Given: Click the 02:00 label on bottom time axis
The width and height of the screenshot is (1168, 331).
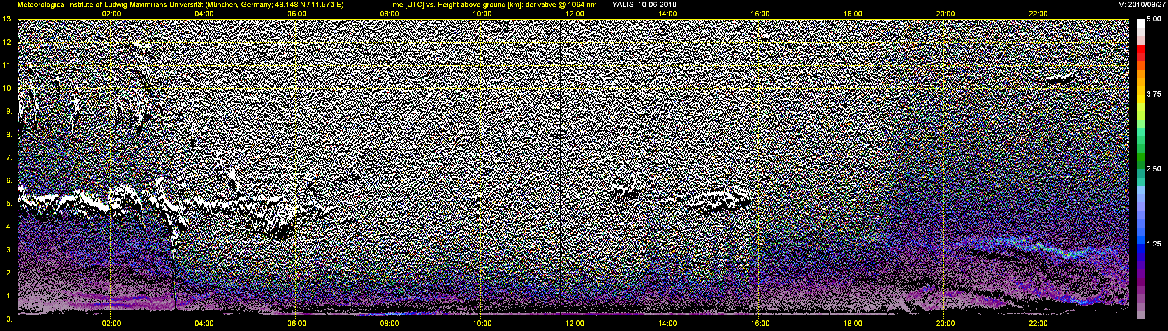Looking at the screenshot, I should coord(111,324).
